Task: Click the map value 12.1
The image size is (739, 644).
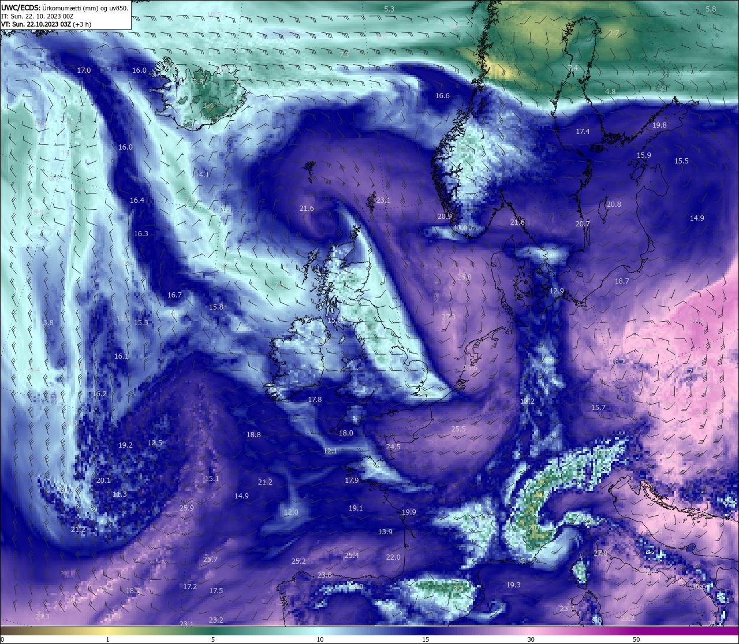Action: point(330,451)
